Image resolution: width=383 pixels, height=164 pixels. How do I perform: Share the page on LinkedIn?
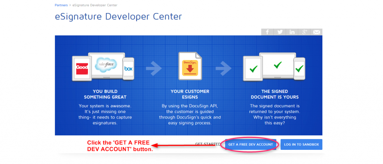tap(292, 32)
